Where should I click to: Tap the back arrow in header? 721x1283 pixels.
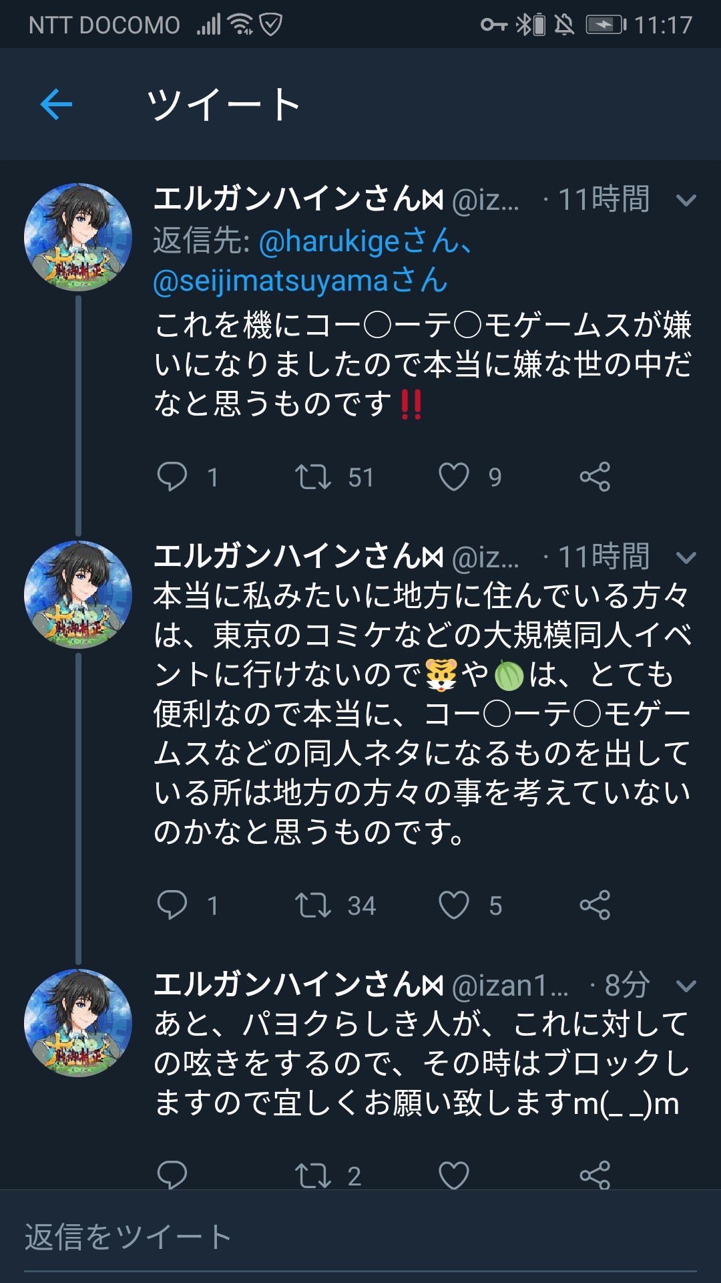[x=56, y=104]
